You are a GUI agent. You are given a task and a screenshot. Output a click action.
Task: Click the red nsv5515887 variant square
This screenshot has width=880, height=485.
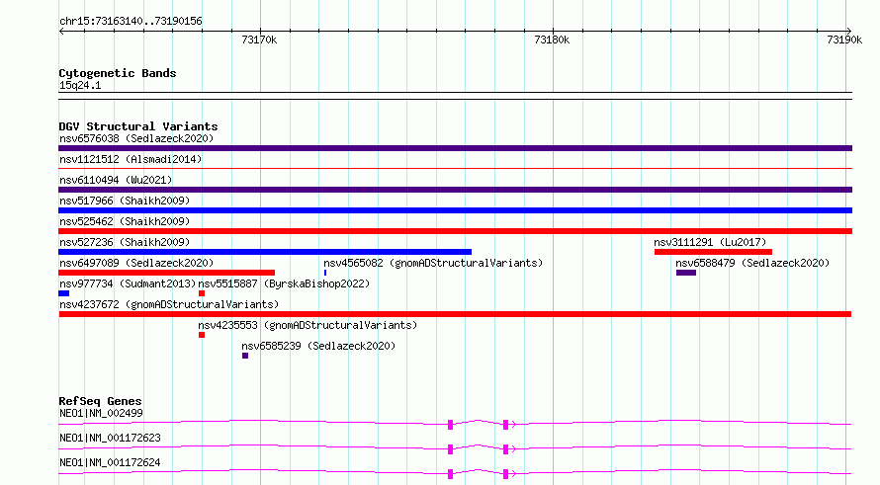[x=202, y=293]
